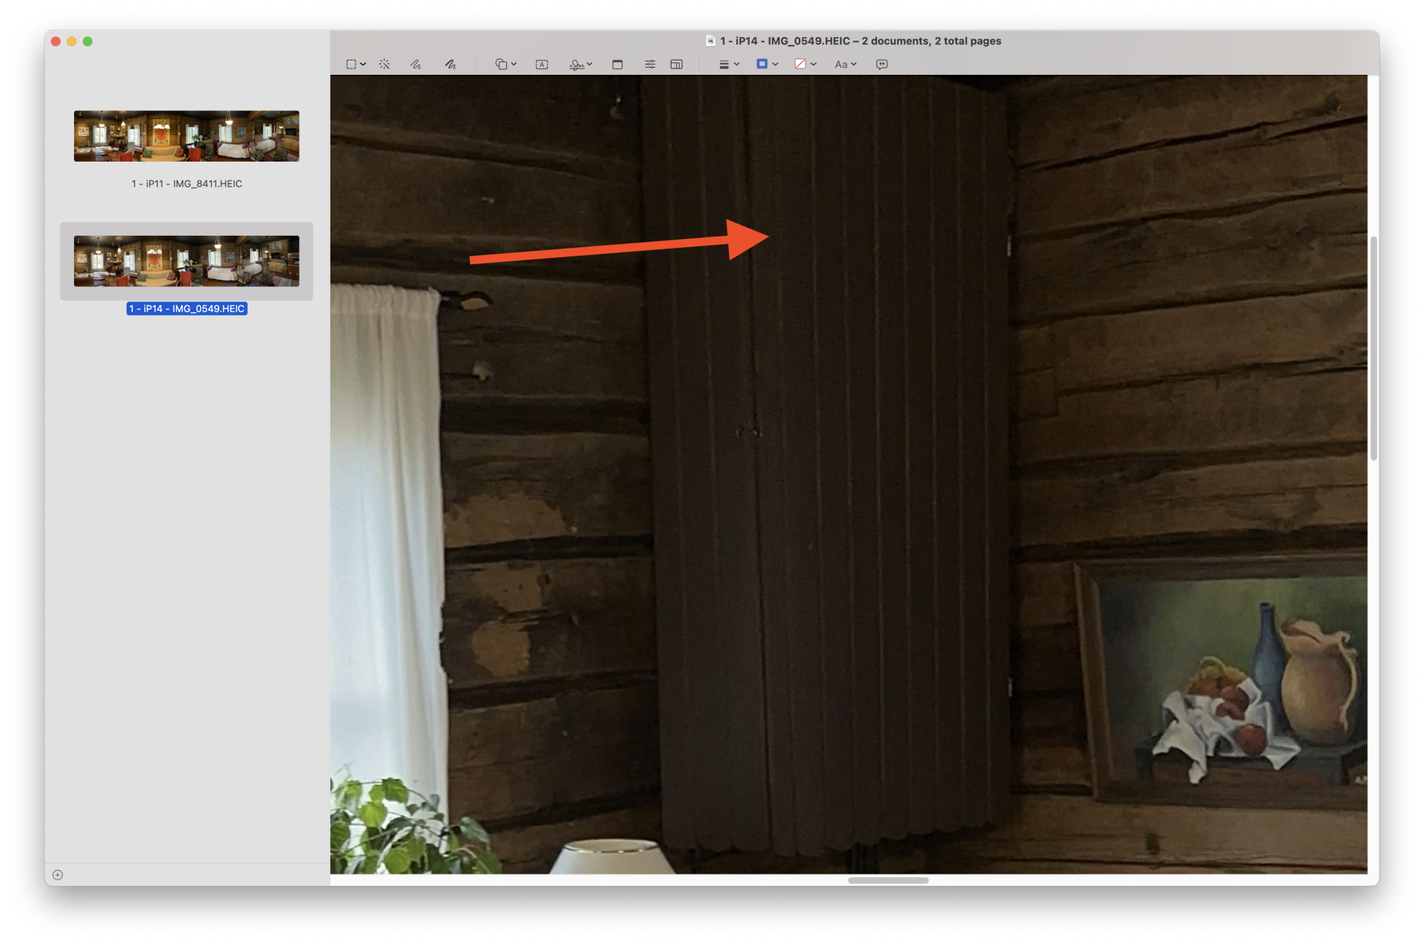Select the IMG_0549.HEIC thumbnail in the sidebar
1424x945 pixels.
(x=187, y=261)
